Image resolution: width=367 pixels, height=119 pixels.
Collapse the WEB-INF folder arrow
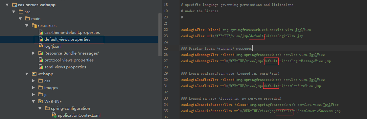(x=34, y=102)
